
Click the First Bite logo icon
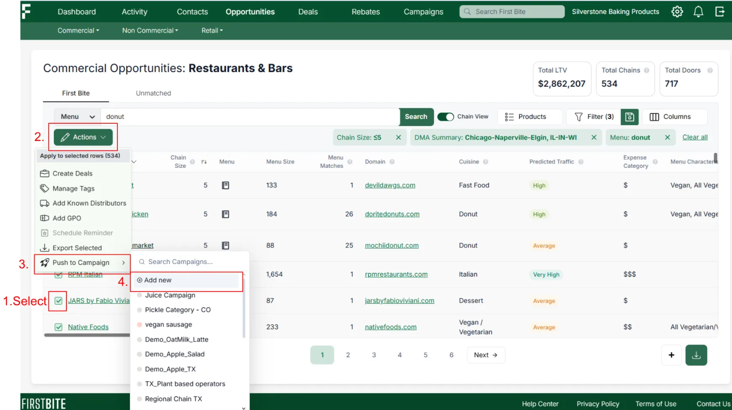(26, 11)
